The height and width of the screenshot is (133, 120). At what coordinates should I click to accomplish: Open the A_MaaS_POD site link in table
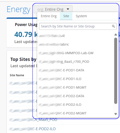pos(33,120)
